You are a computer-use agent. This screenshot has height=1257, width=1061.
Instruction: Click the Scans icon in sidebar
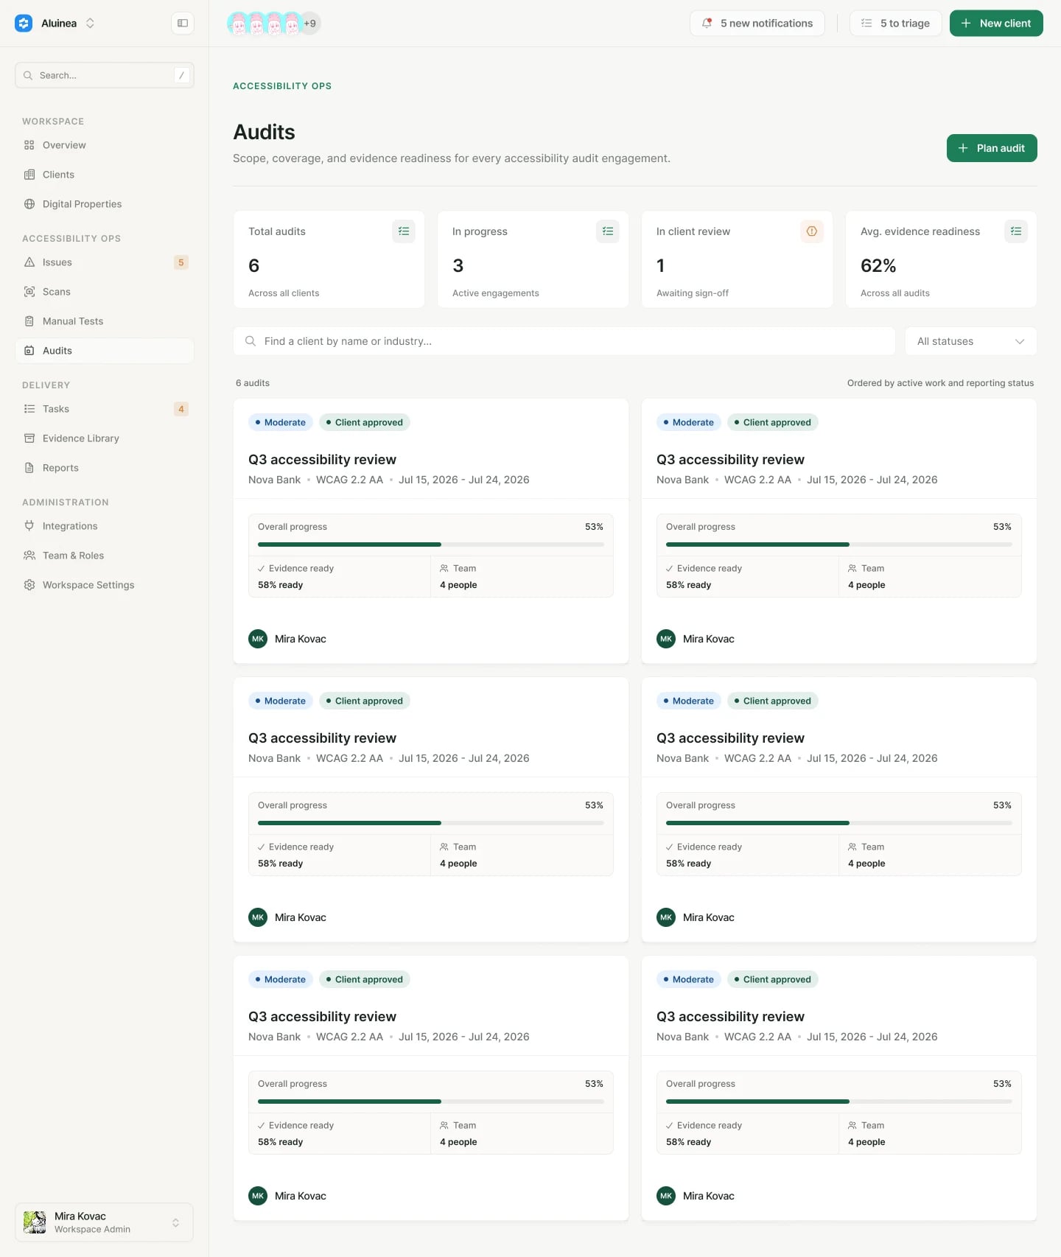point(29,292)
